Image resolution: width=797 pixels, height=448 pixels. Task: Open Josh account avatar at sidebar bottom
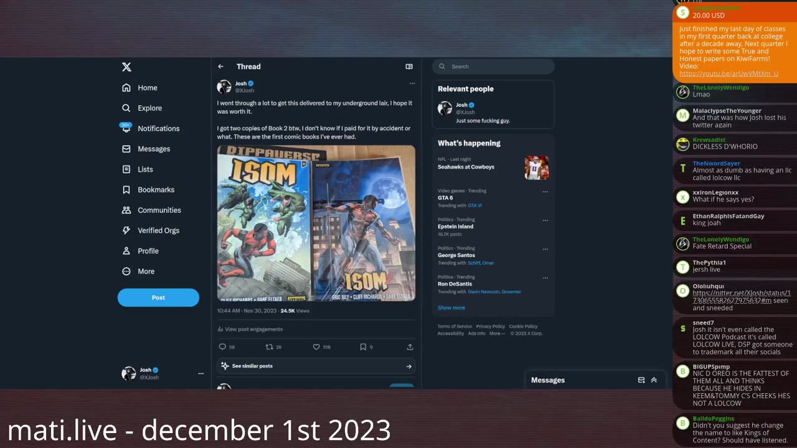coord(129,373)
